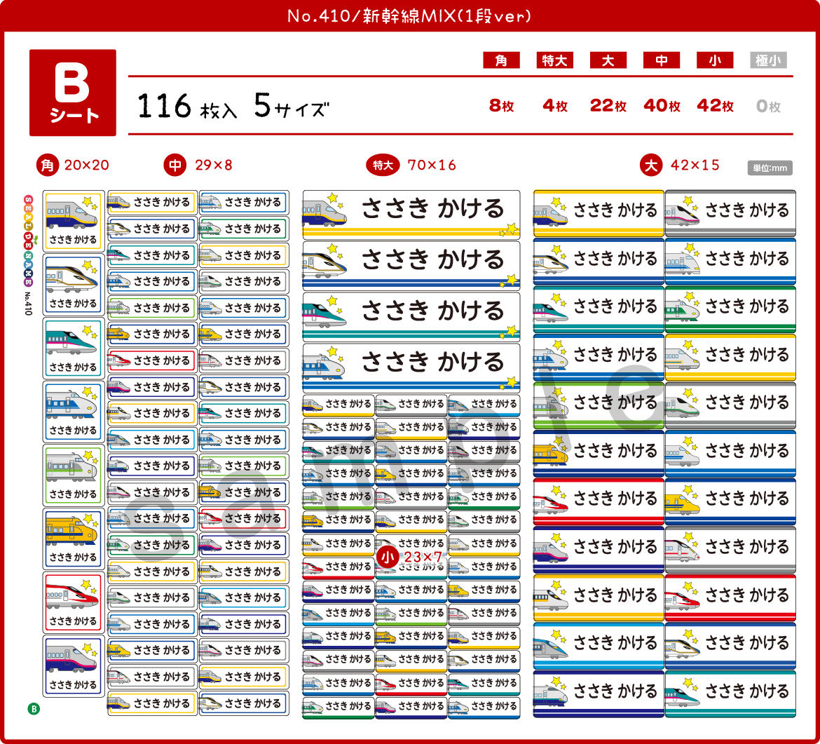Viewport: 820px width, 744px height.
Task: Select the gray 極小 tag
Action: (x=767, y=60)
